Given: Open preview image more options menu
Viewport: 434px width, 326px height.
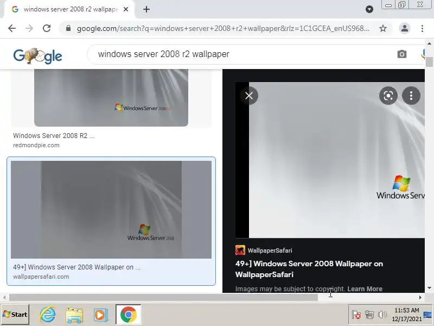Looking at the screenshot, I should tap(411, 96).
